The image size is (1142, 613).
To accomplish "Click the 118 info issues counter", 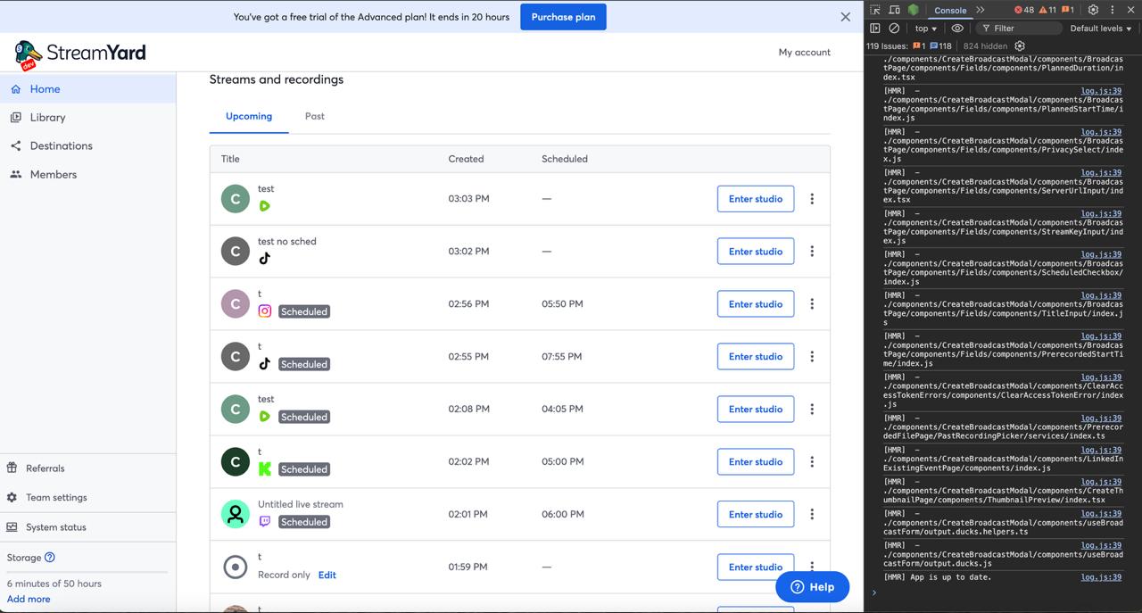I will point(940,46).
